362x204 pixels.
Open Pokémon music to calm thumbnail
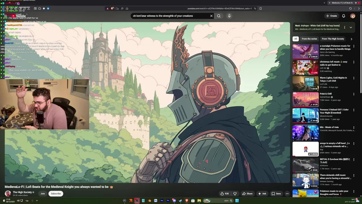click(x=305, y=193)
